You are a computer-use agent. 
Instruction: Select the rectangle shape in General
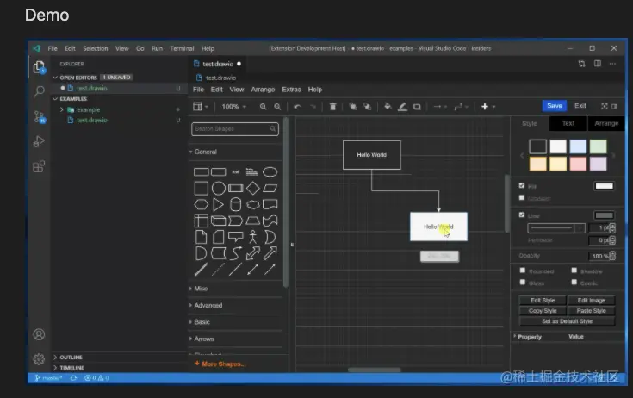201,172
